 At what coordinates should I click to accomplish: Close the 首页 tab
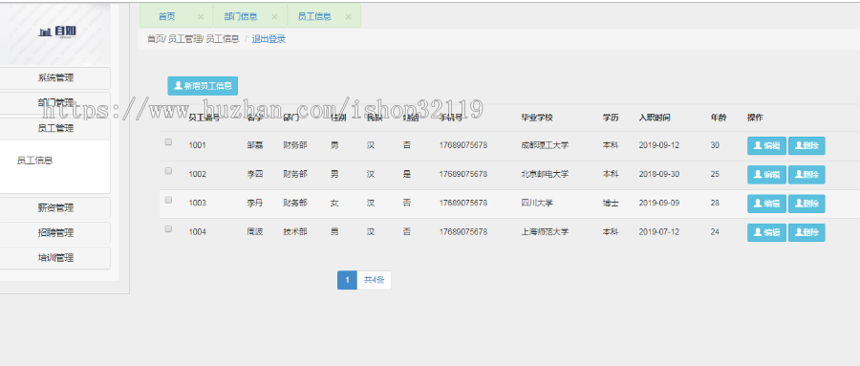coord(201,17)
